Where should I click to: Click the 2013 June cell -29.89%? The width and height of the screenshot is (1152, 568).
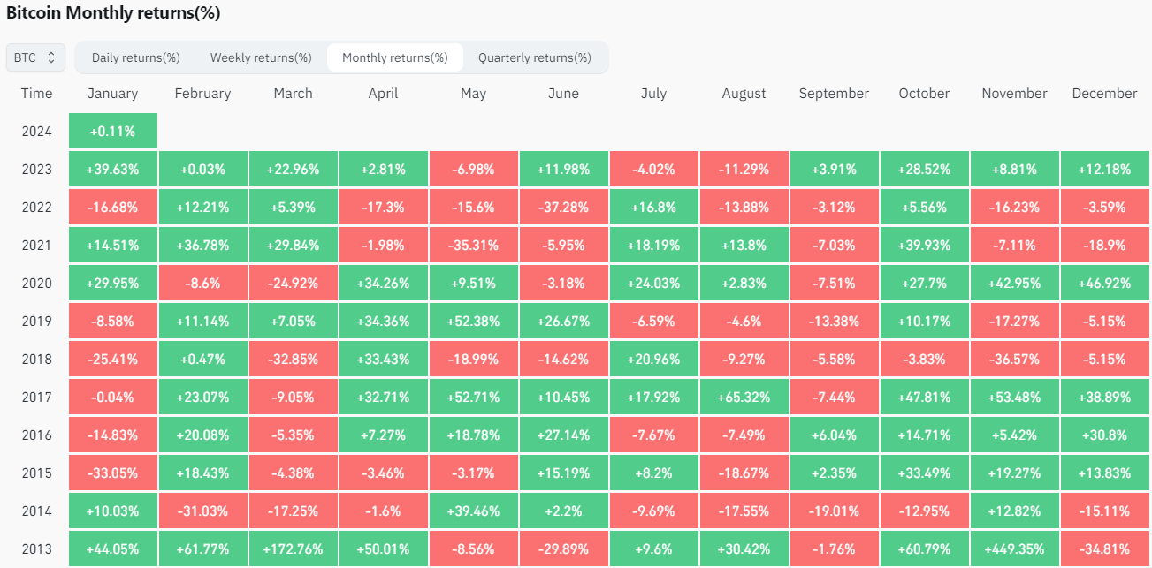(x=563, y=549)
